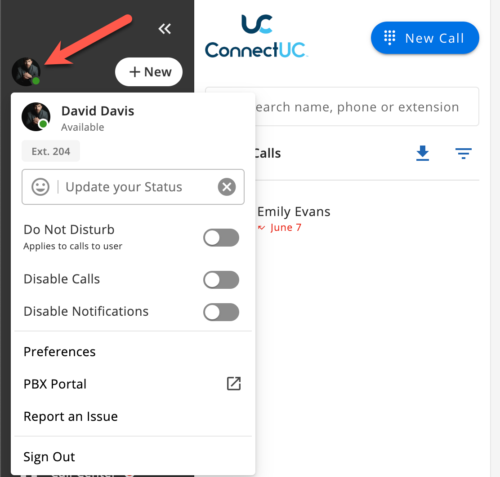The image size is (500, 477).
Task: Click the blue New Call button
Action: 425,38
